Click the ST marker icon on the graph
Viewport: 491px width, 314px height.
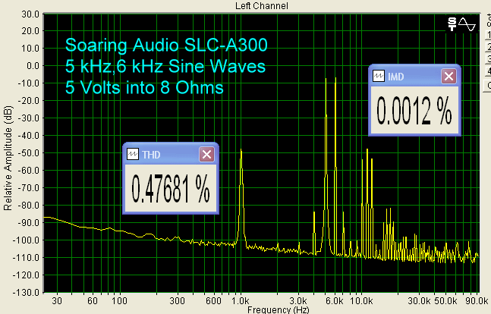453,24
